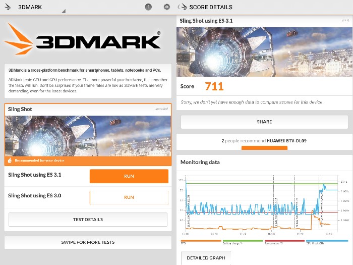Image resolution: width=353 pixels, height=265 pixels.
Task: Open the DETAILED GRAPH
Action: click(206, 258)
